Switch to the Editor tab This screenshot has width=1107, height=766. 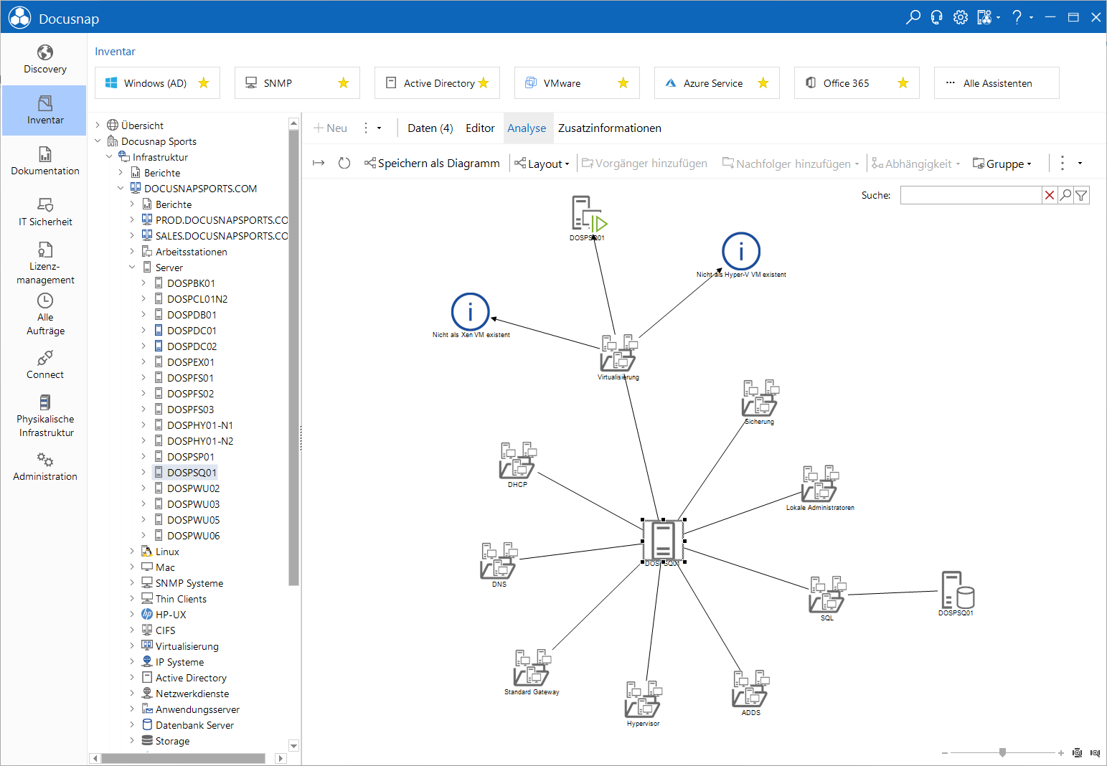[480, 128]
